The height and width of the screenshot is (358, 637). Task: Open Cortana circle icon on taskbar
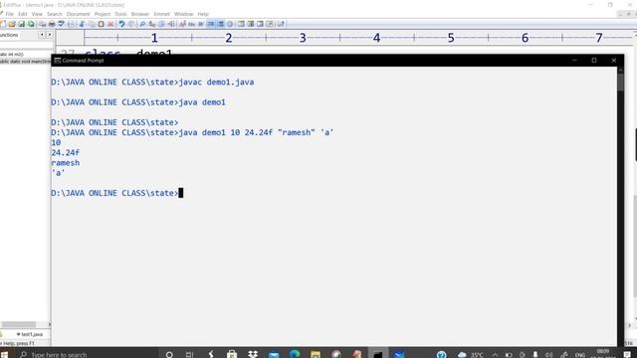(169, 354)
